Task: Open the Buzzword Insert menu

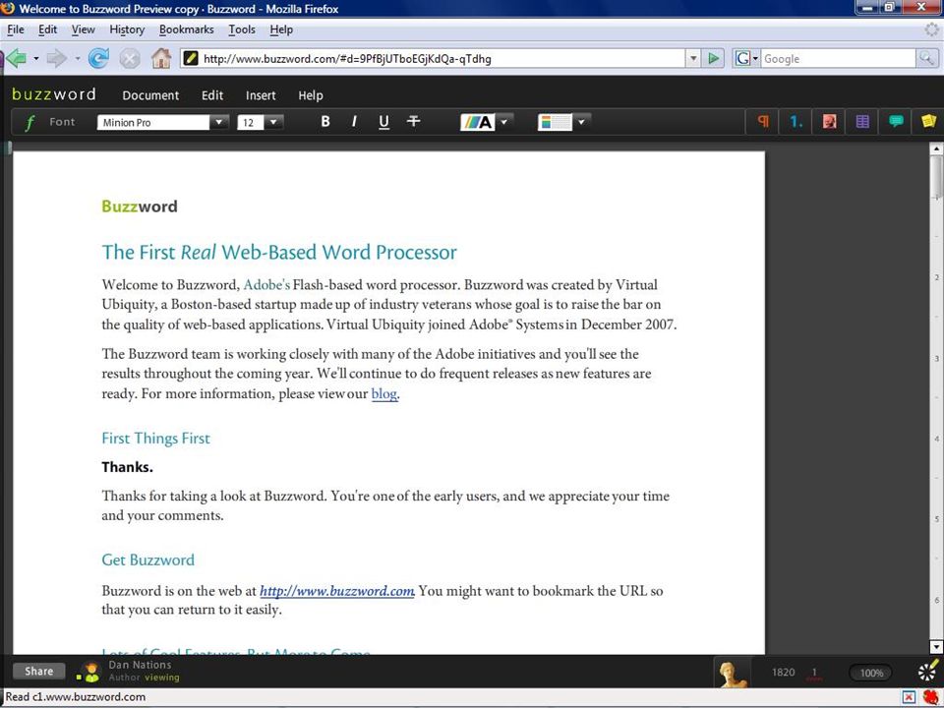Action: pos(261,95)
